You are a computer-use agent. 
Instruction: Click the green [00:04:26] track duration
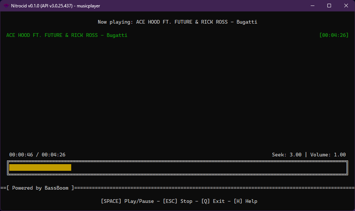click(x=334, y=35)
